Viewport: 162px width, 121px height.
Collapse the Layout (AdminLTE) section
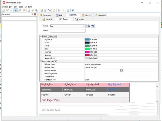(41, 61)
